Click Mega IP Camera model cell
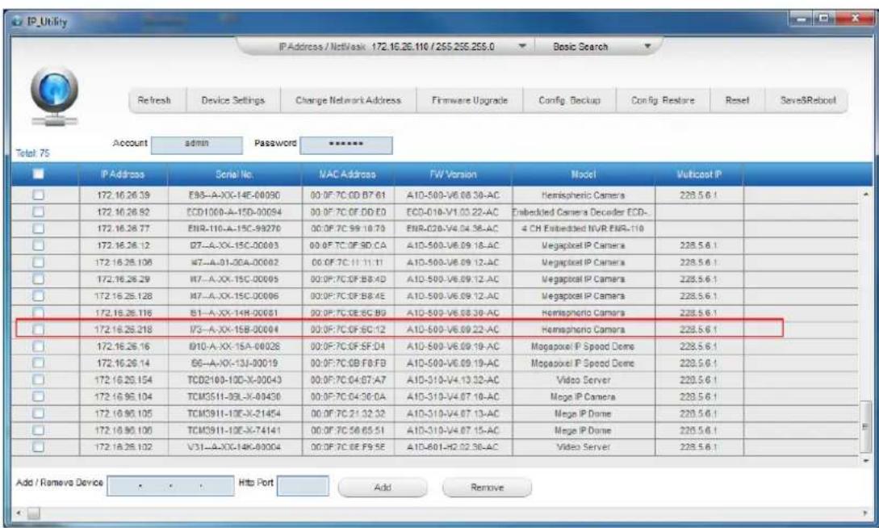This screenshot has height=528, width=879. 583,397
